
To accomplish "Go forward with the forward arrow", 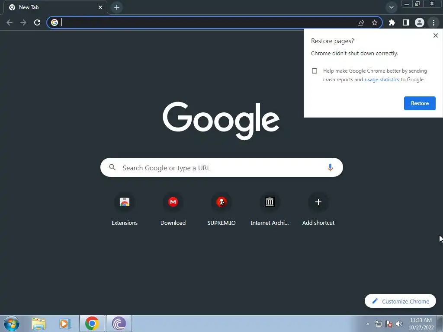I will click(x=23, y=22).
